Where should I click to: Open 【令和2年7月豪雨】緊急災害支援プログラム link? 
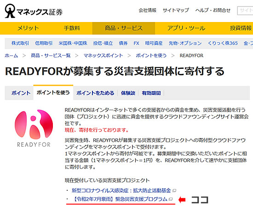point(120,199)
